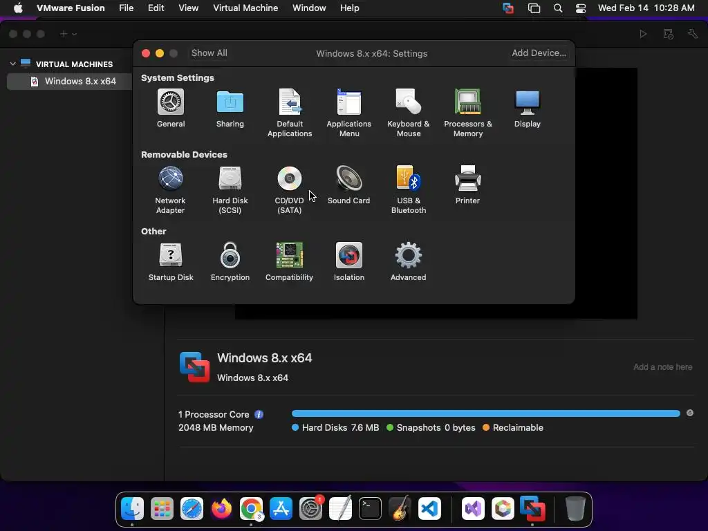
Task: Click Show All in Settings window
Action: tap(209, 53)
